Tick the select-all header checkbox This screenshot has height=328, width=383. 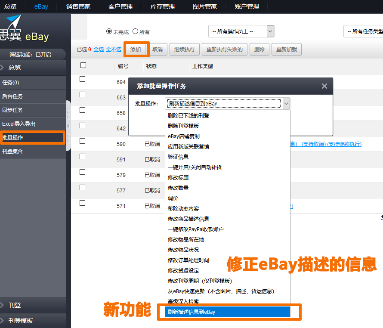(83, 65)
